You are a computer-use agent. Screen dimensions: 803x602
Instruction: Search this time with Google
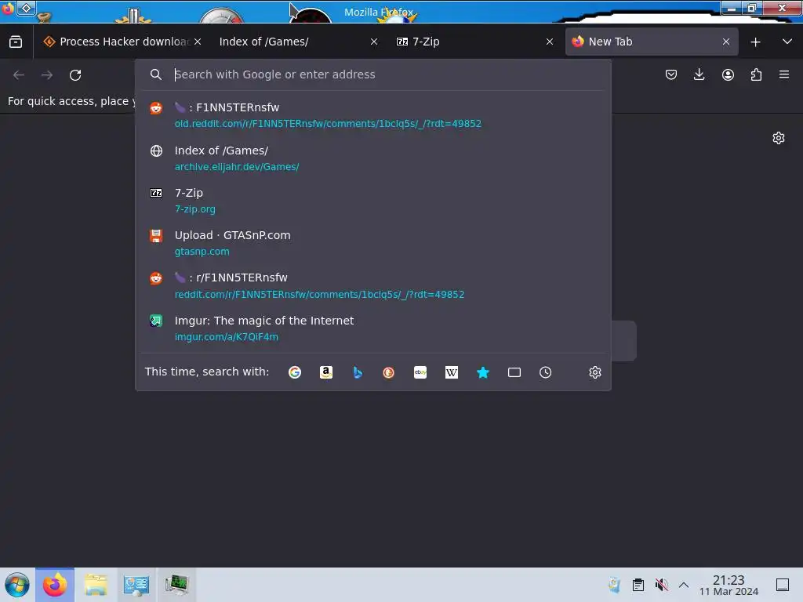point(295,372)
